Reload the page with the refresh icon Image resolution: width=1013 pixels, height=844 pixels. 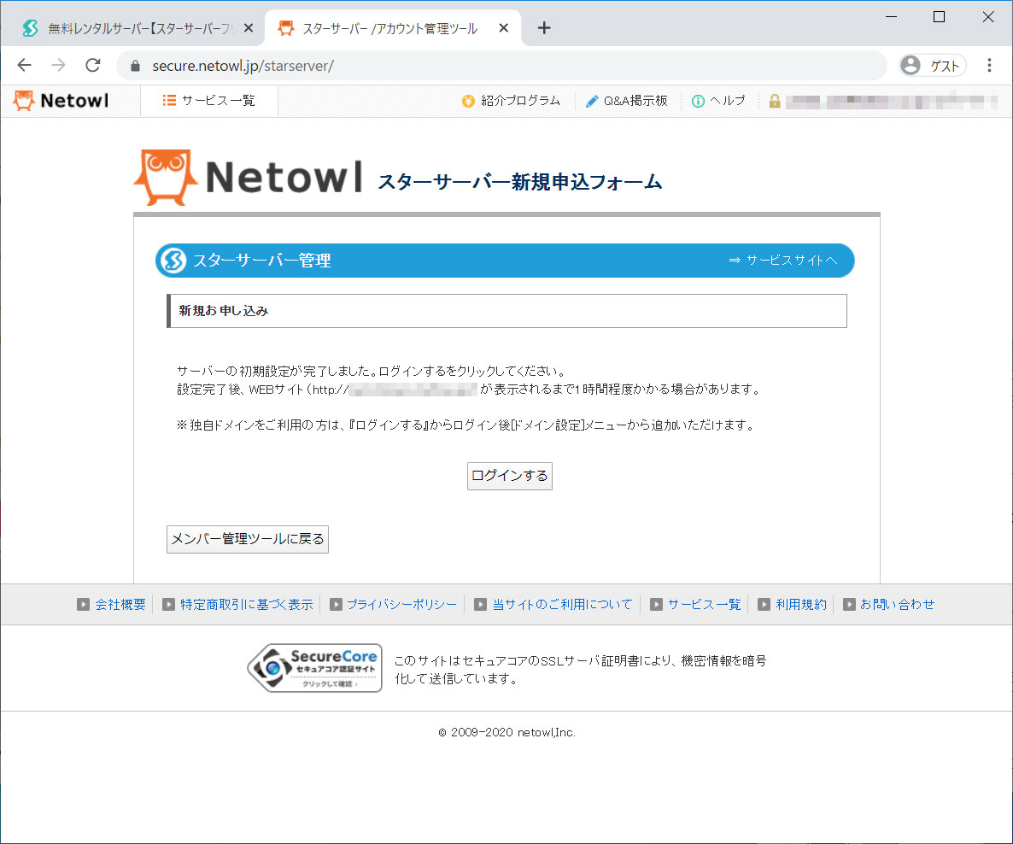tap(93, 65)
